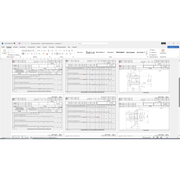Open the font name dropdown
The height and width of the screenshot is (180, 180).
[x=27, y=51]
